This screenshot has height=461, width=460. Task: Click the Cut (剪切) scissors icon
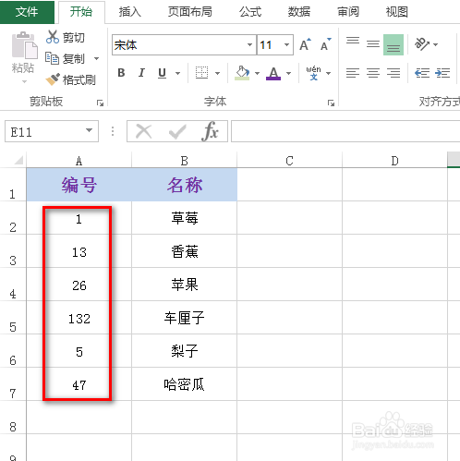coord(53,37)
